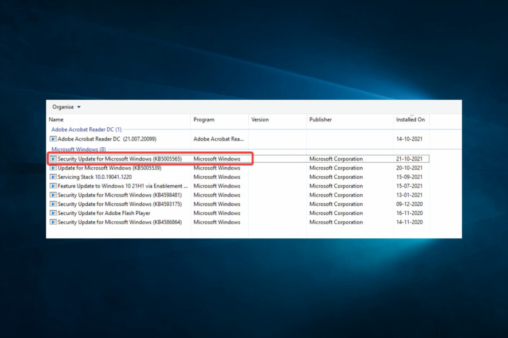Click the install date 15-09-2021
The height and width of the screenshot is (338, 508).
(409, 177)
